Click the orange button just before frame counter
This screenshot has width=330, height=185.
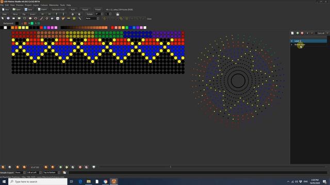tap(24, 167)
